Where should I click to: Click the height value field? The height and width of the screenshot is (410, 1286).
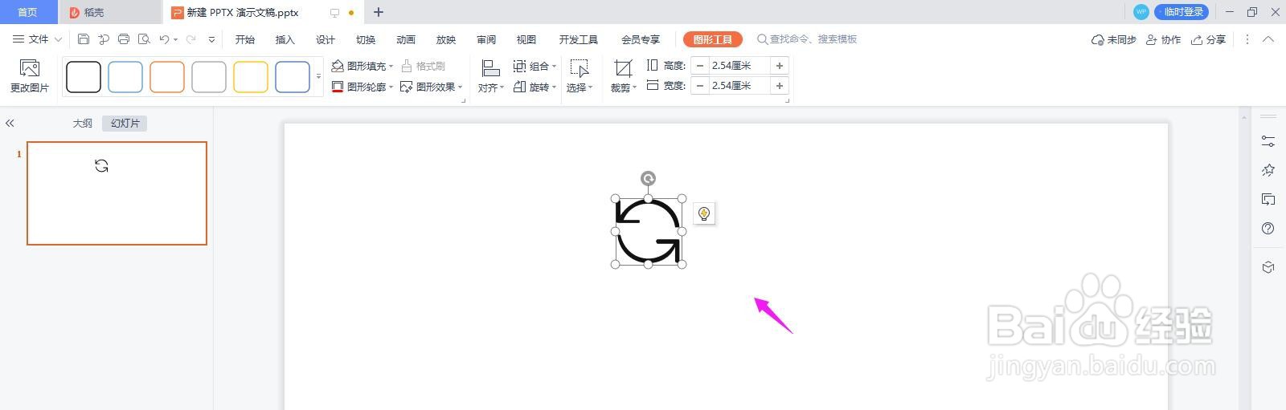point(739,66)
